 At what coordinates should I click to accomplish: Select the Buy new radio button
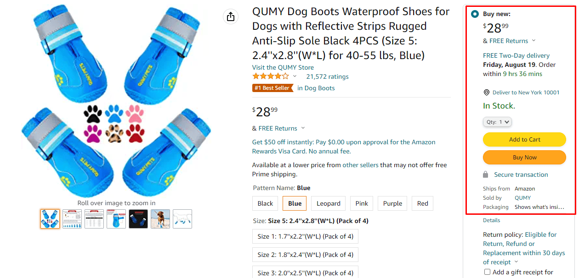point(475,14)
